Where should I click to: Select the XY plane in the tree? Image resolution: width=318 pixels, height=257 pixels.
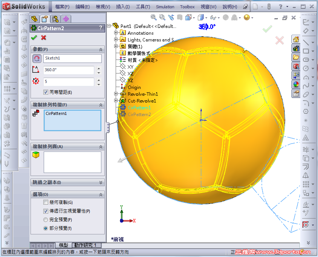point(130,67)
